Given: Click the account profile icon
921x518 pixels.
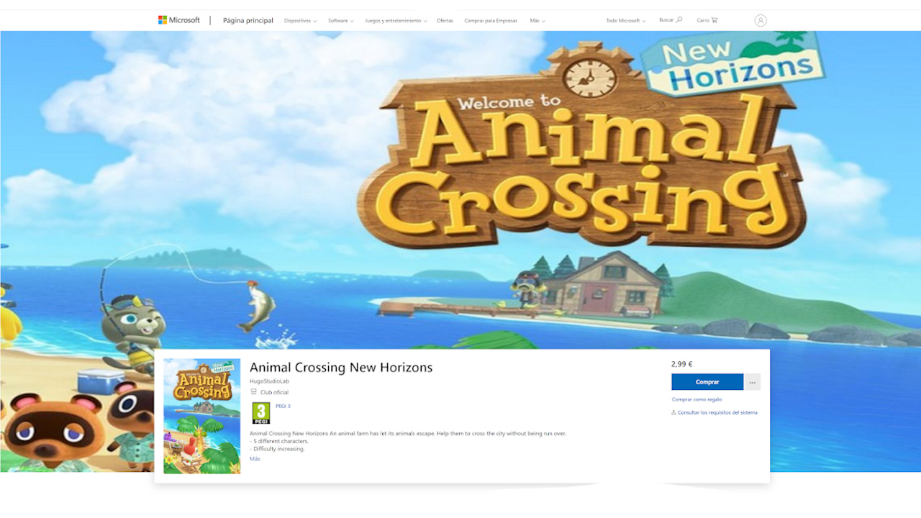Looking at the screenshot, I should click(x=761, y=20).
